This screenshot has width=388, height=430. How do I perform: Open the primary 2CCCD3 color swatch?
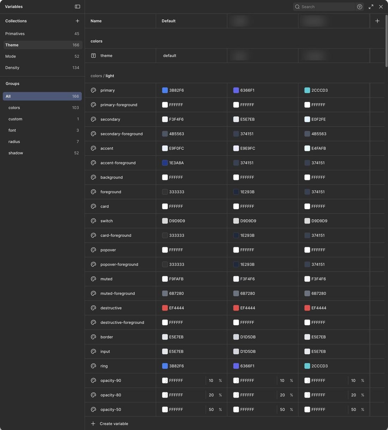[x=307, y=90]
